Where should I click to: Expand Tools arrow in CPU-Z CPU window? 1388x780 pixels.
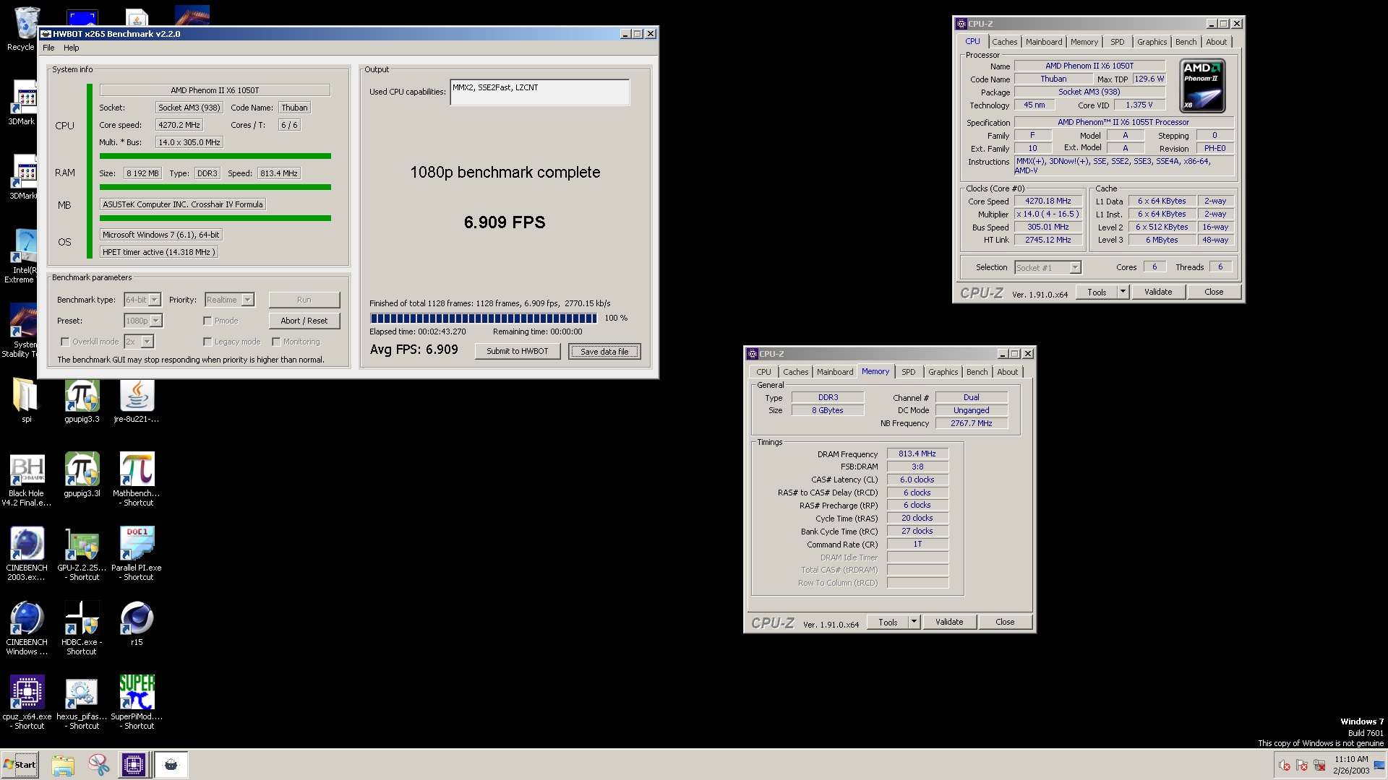pos(1123,292)
